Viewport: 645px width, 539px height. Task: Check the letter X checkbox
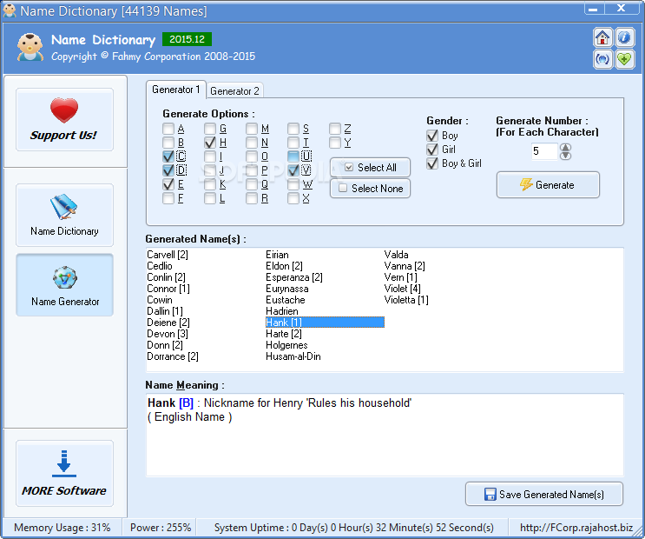click(293, 198)
